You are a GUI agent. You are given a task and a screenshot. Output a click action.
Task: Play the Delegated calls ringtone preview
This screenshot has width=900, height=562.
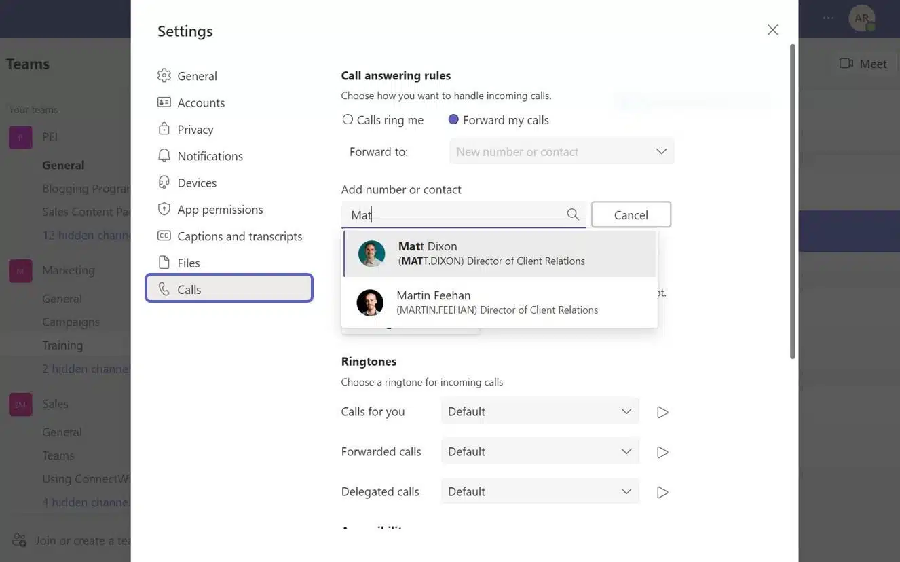[662, 492]
